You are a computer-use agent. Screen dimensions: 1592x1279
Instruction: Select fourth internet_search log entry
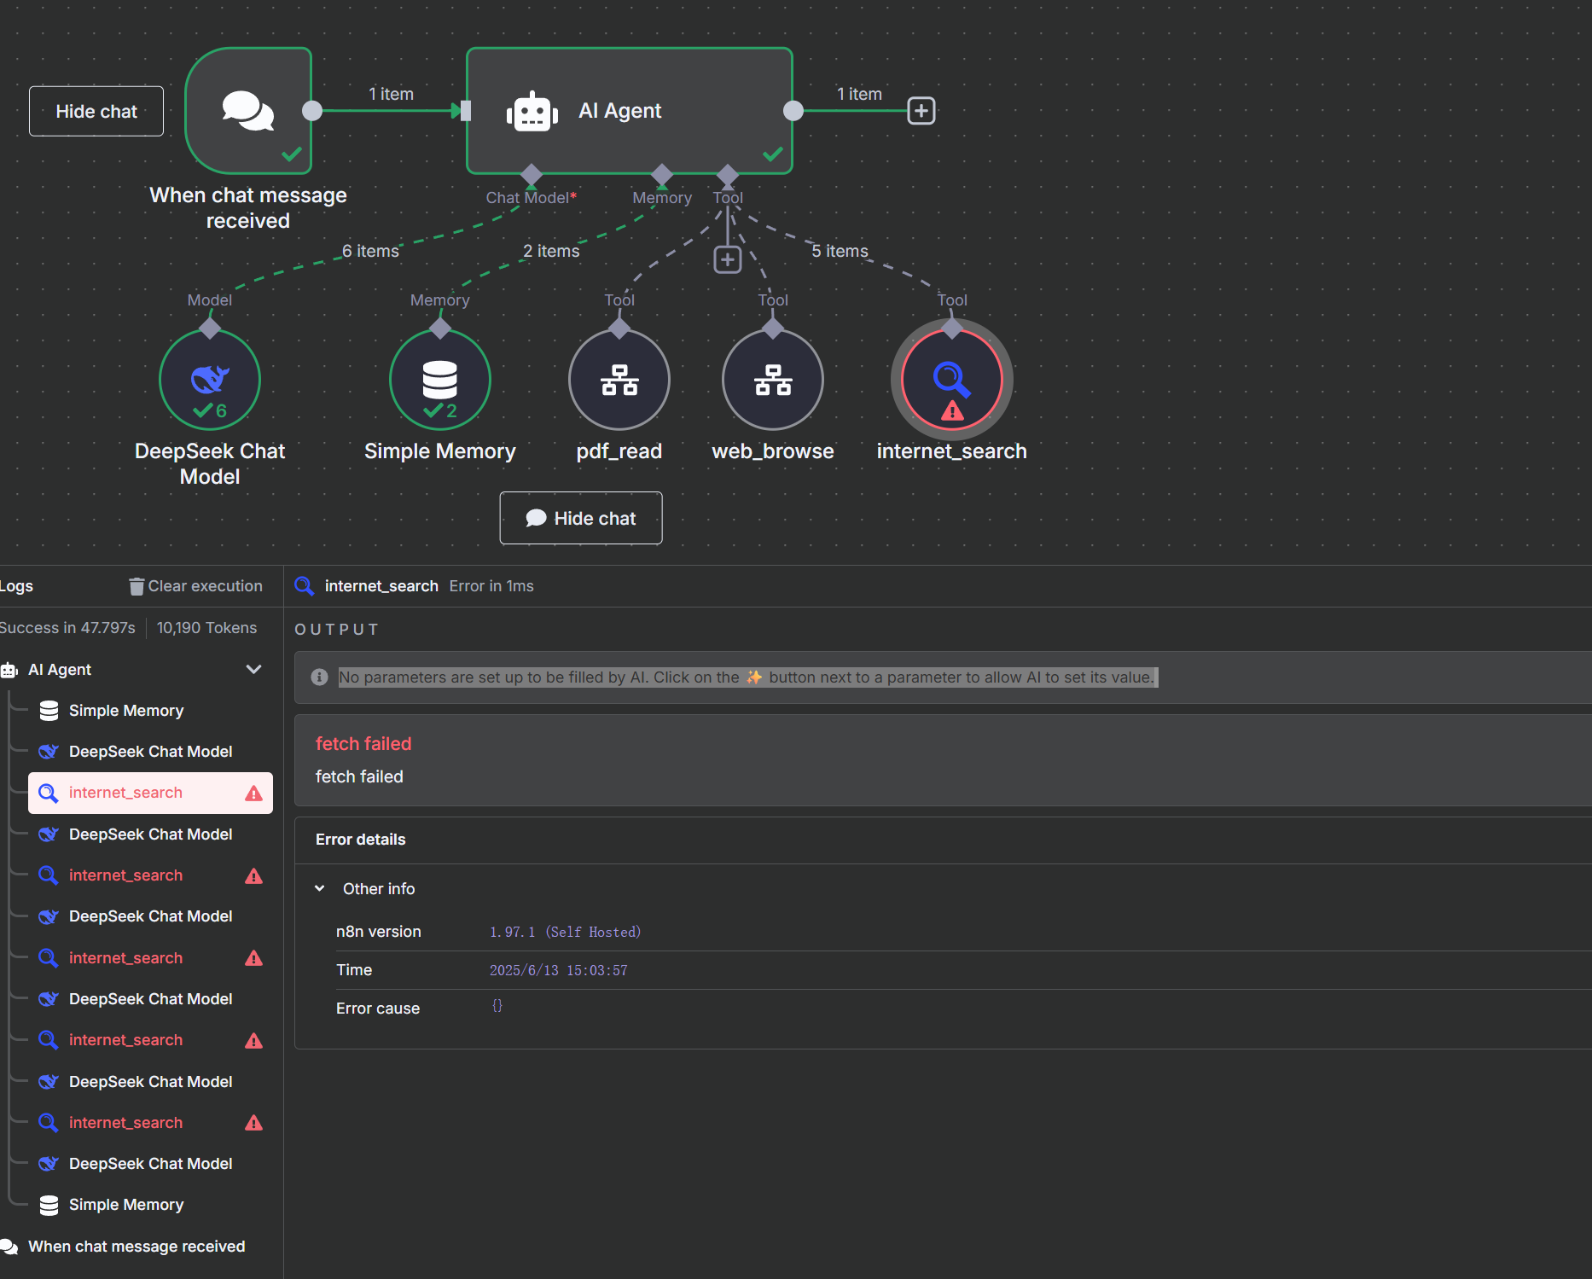[x=150, y=1040]
